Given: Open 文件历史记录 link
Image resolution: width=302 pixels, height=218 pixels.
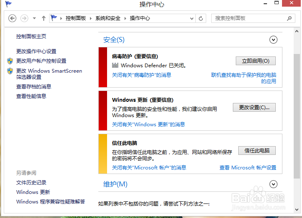Looking at the screenshot, I should (x=31, y=182).
